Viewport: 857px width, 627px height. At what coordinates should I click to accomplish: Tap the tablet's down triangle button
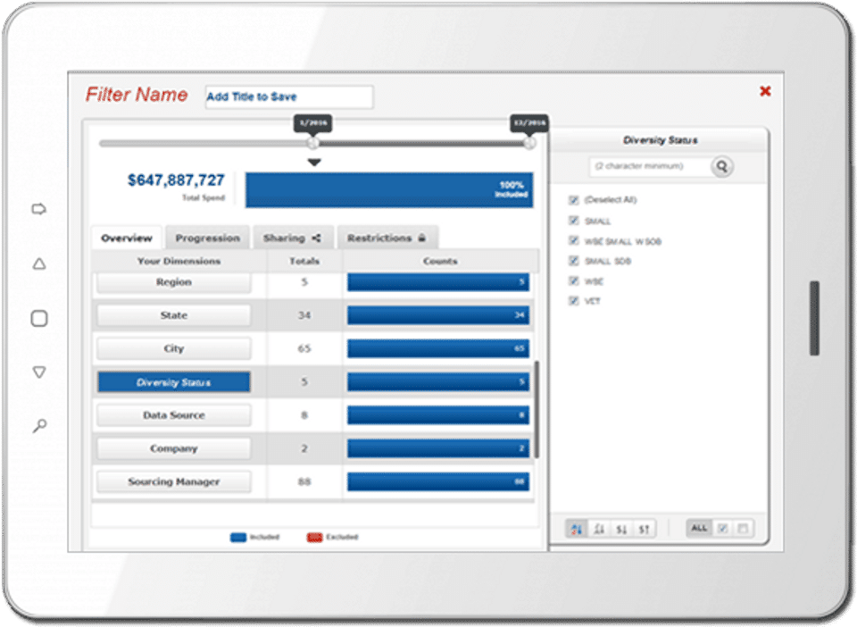(39, 372)
